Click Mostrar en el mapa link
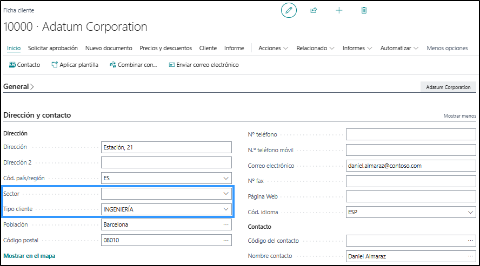The height and width of the screenshot is (266, 480). tap(29, 256)
